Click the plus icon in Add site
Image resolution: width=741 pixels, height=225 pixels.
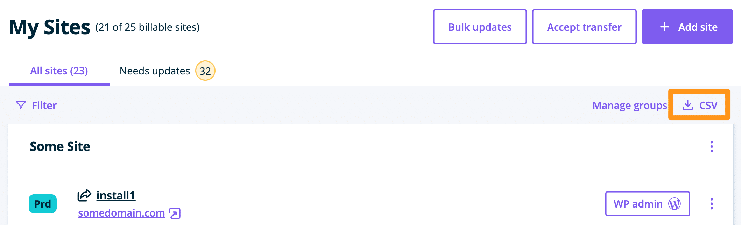[664, 27]
